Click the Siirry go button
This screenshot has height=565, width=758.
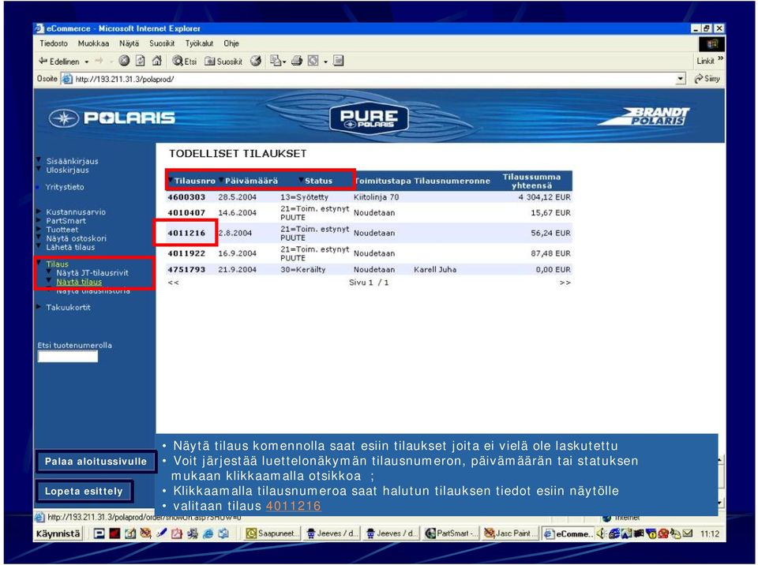click(707, 79)
